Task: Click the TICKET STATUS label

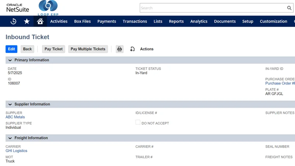Action: click(x=148, y=69)
